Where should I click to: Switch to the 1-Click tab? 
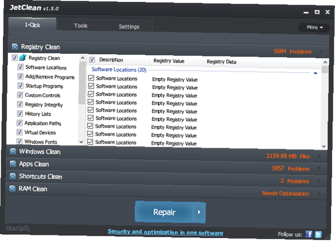(32, 25)
